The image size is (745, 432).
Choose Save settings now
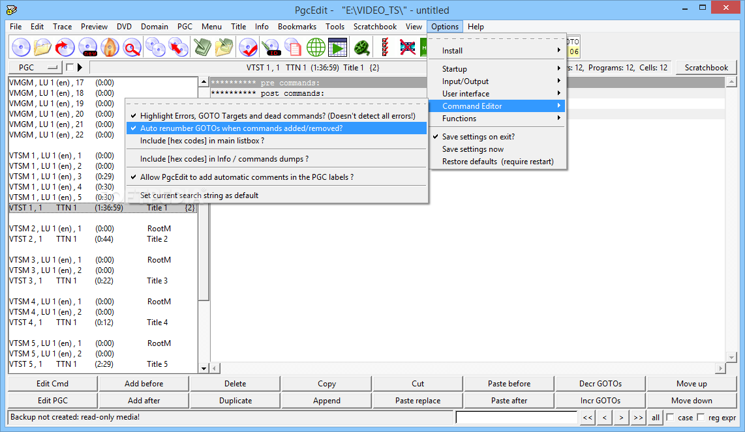[x=498, y=149]
